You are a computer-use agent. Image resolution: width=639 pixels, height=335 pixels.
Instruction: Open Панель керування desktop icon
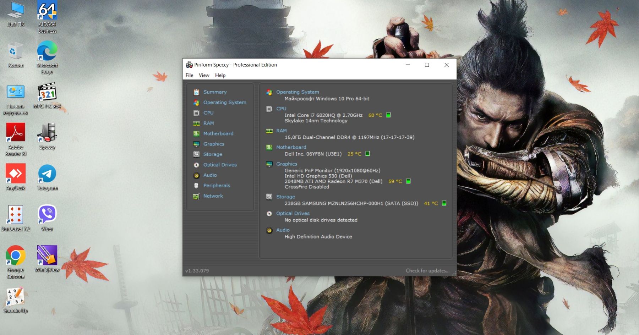pyautogui.click(x=16, y=100)
